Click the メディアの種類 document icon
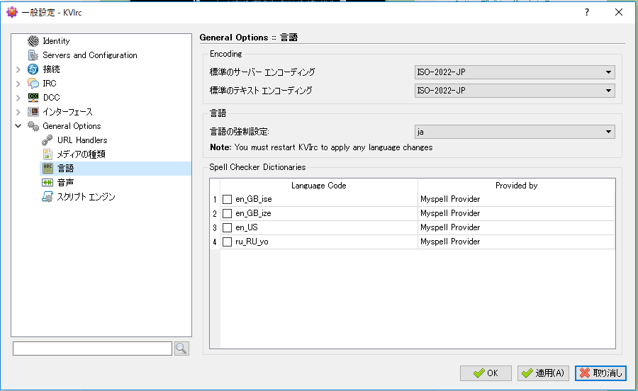Screen dimensions: 638x391 pyautogui.click(x=47, y=154)
